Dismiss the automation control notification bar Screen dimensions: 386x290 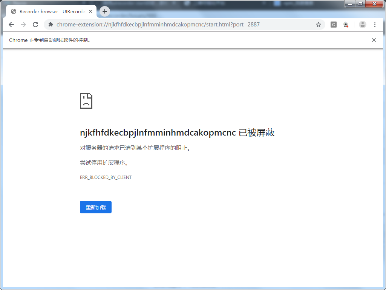(374, 40)
